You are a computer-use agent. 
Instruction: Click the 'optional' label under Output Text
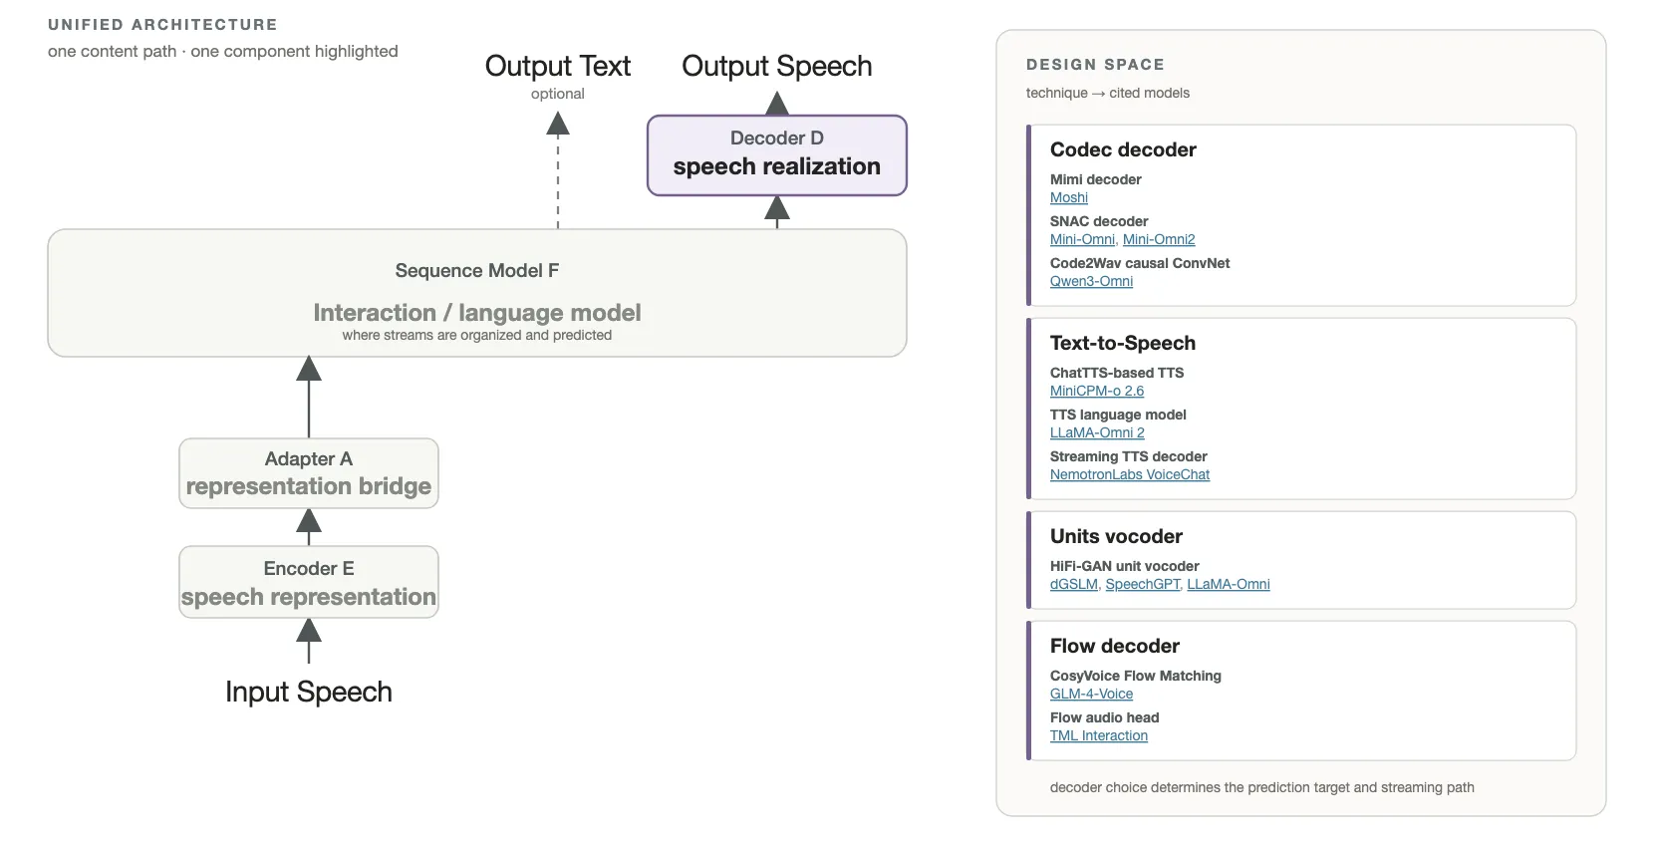pos(558,94)
